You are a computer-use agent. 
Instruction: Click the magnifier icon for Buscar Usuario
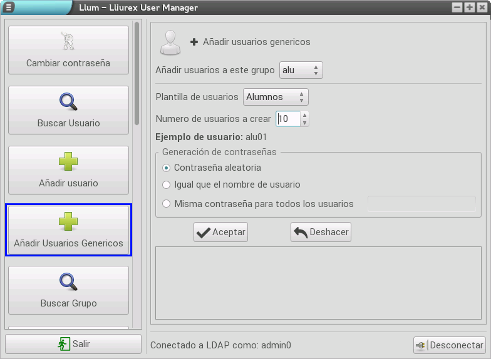tap(68, 101)
